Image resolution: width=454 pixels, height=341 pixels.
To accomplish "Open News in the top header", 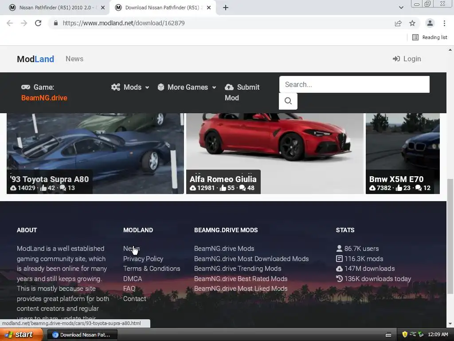I will [x=74, y=59].
